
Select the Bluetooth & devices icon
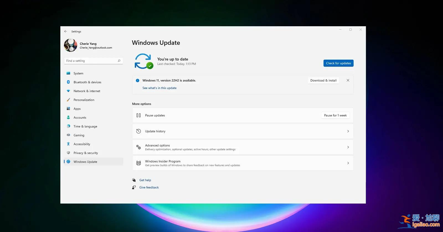coord(68,82)
